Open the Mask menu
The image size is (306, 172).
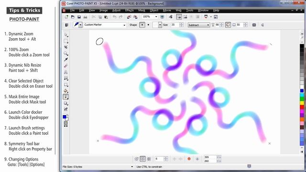[142, 11]
